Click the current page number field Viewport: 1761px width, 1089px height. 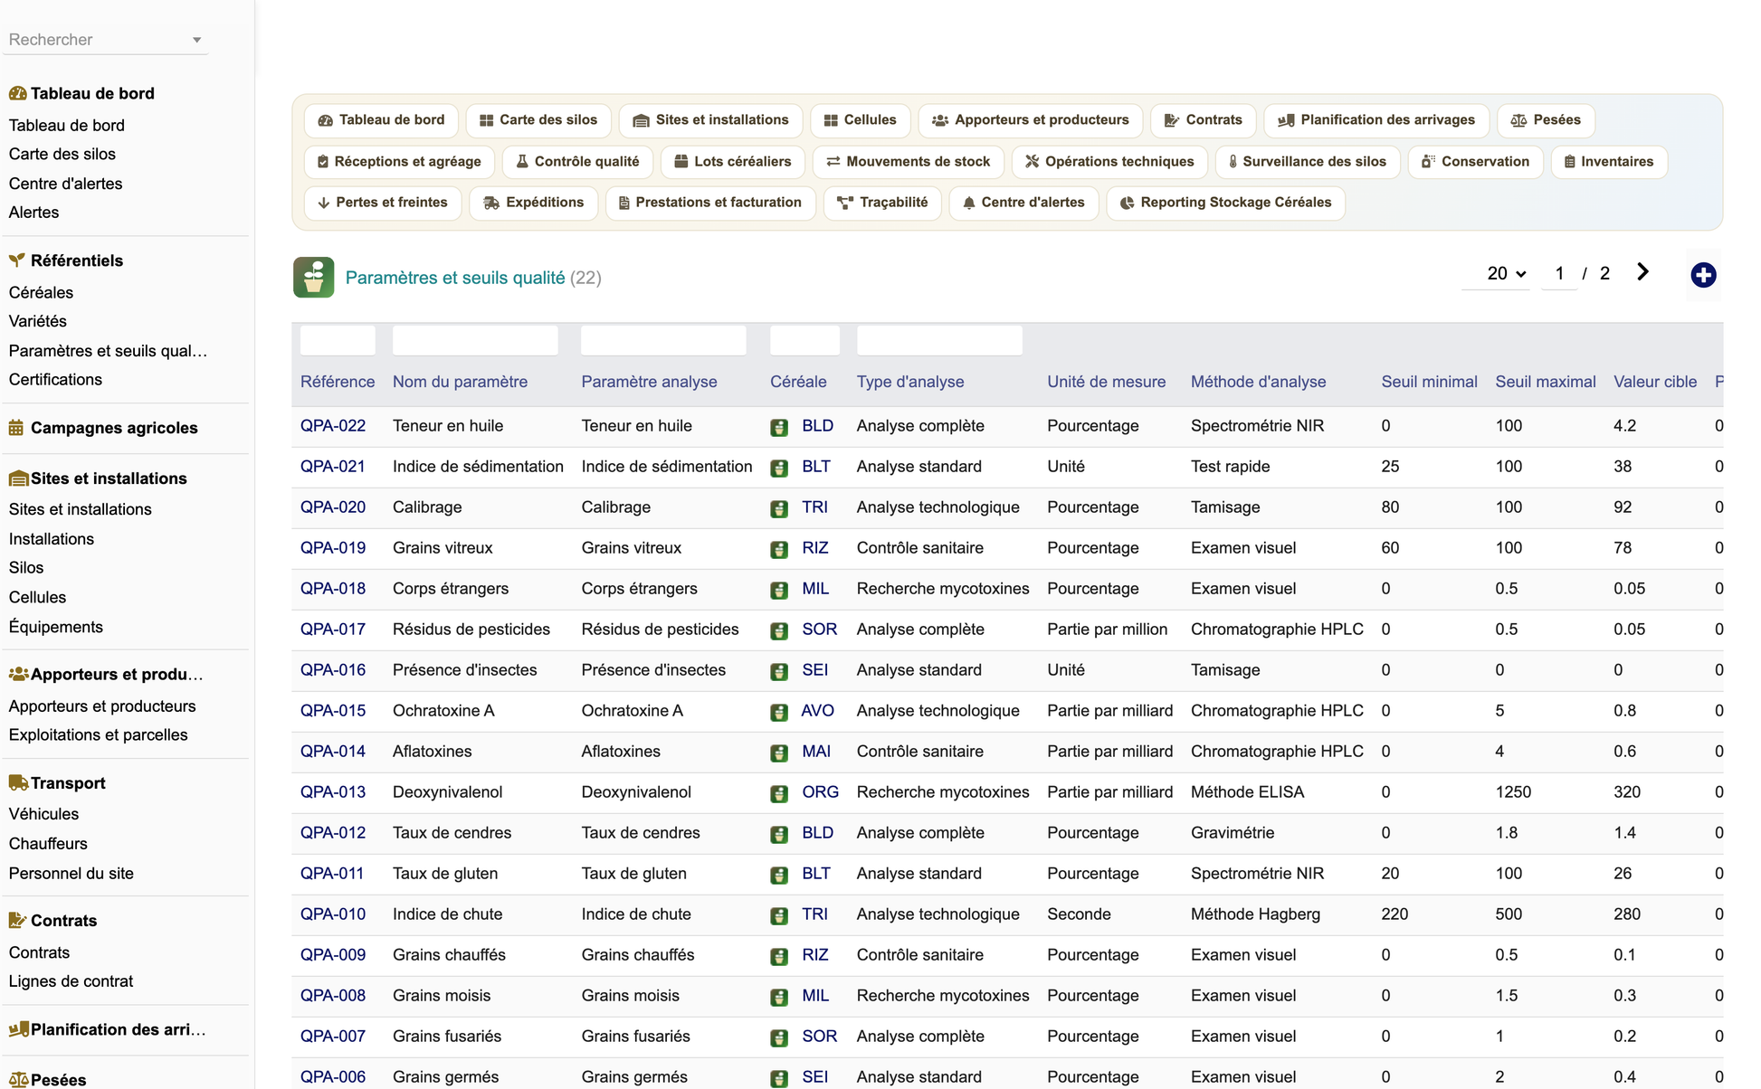coord(1559,273)
